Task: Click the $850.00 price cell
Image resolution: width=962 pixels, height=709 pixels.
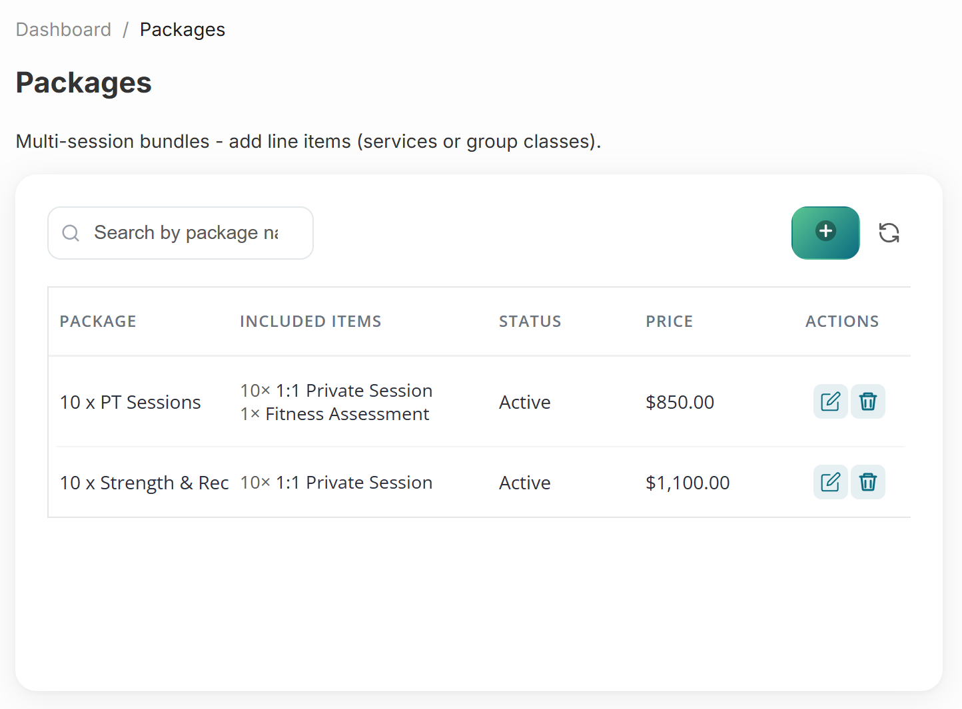Action: pyautogui.click(x=680, y=402)
